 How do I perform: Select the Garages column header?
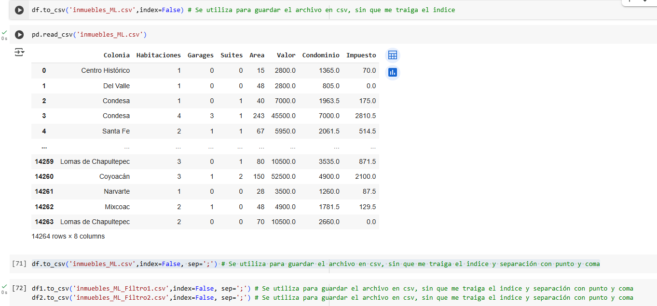pos(201,55)
